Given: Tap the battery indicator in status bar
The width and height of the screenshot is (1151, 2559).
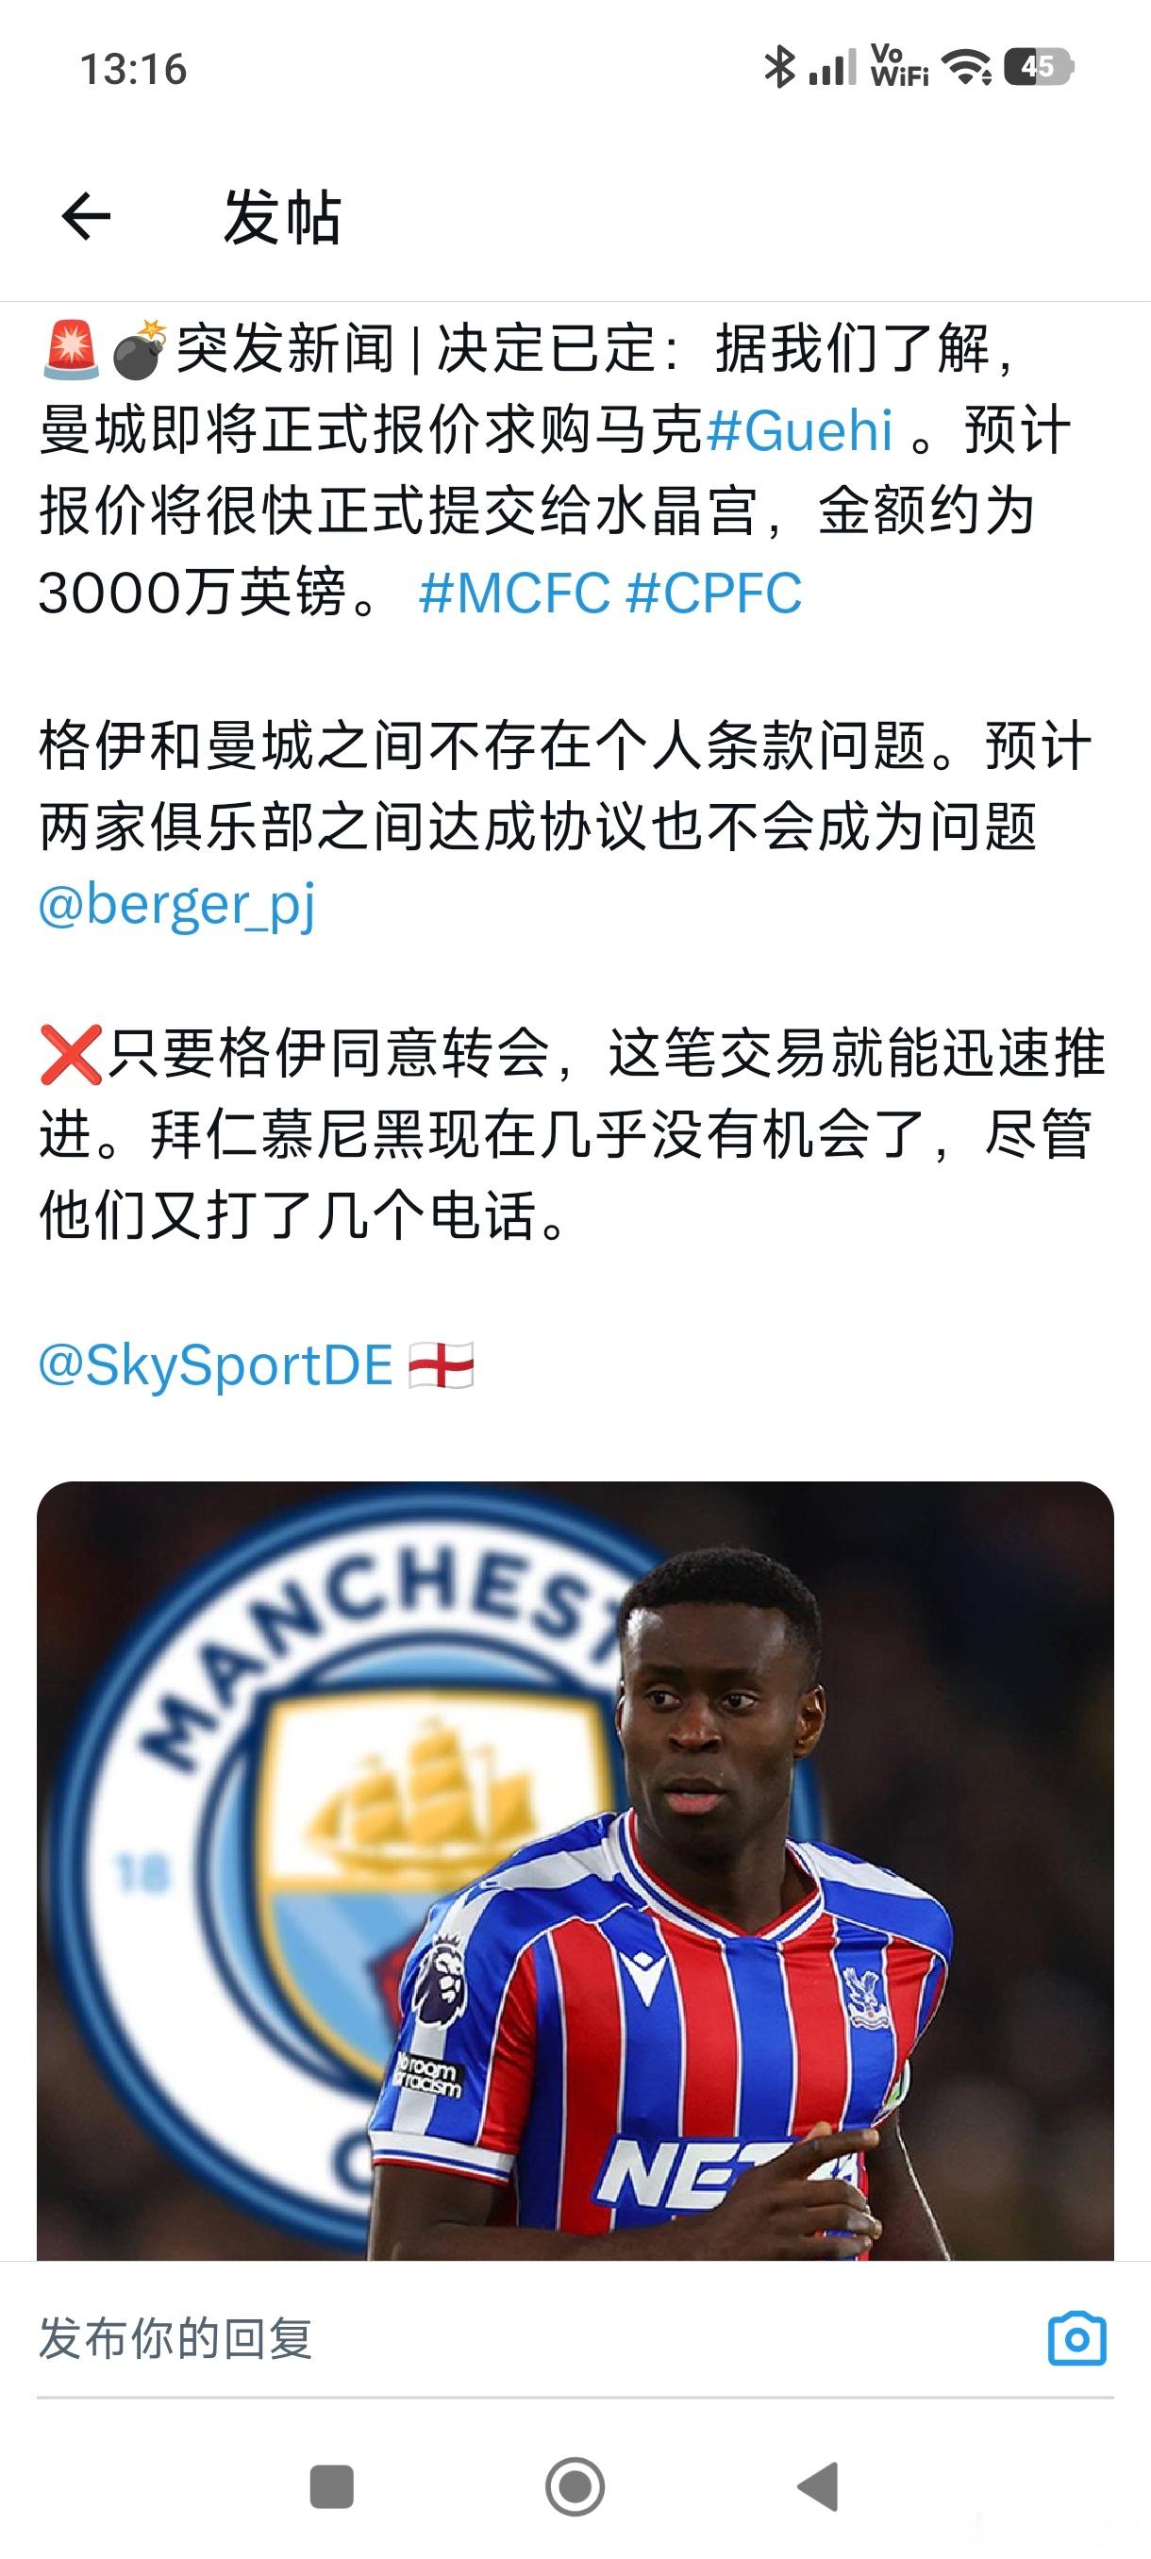Looking at the screenshot, I should click(1038, 68).
